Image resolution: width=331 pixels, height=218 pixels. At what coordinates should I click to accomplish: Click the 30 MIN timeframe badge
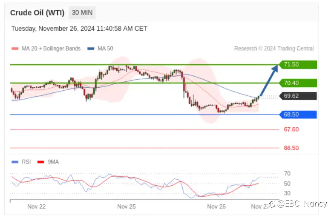(82, 13)
